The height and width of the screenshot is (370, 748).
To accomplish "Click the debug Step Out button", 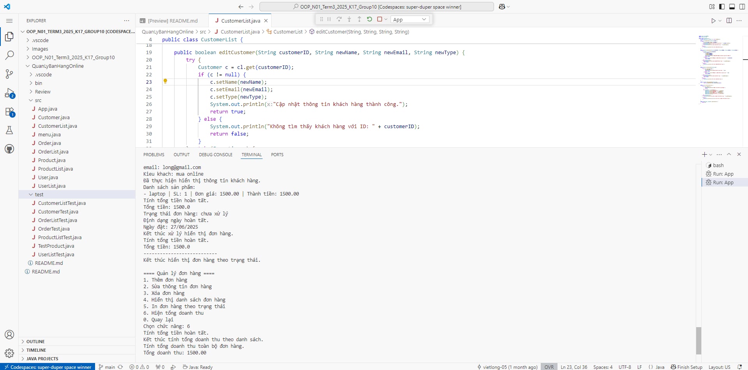I will click(360, 19).
